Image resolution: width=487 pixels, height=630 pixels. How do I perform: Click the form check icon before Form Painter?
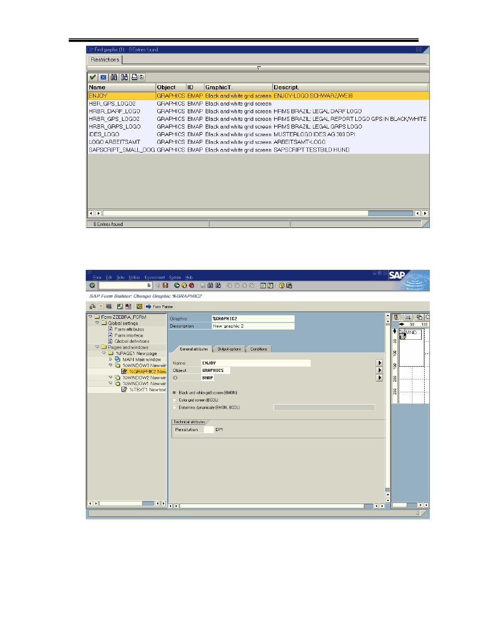139,307
